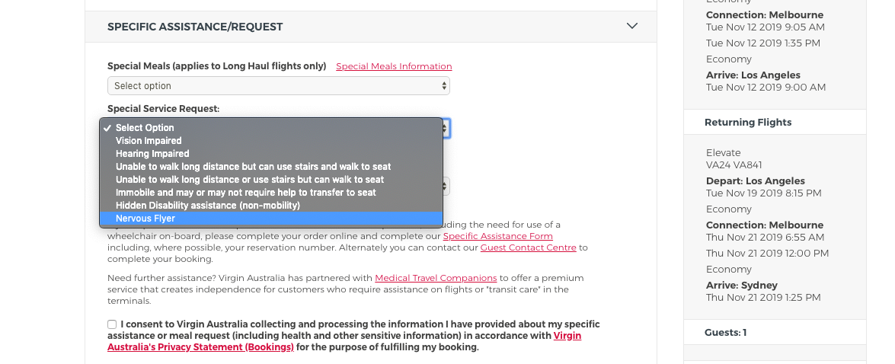Tick the privacy consent checkbox
This screenshot has width=895, height=364.
(x=112, y=324)
